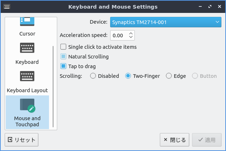This screenshot has width=226, height=151.
Task: Toggle the Natural Scrolling checkbox
Action: [63, 56]
